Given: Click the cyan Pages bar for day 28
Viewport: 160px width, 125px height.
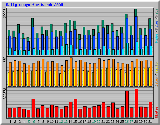Looking at the screenshot, I should pyautogui.click(x=137, y=48).
